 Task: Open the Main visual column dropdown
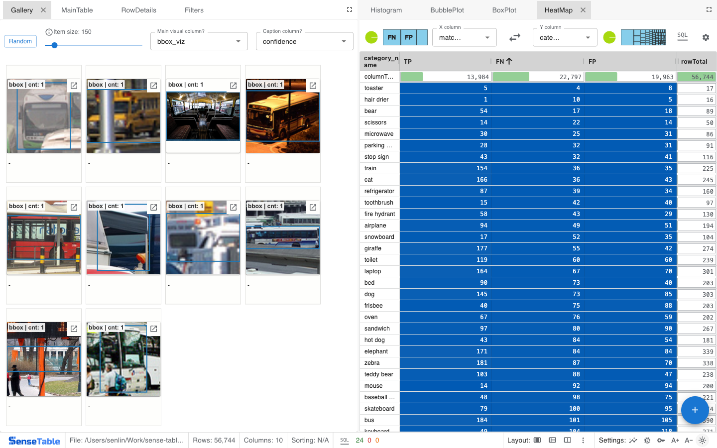(x=199, y=41)
